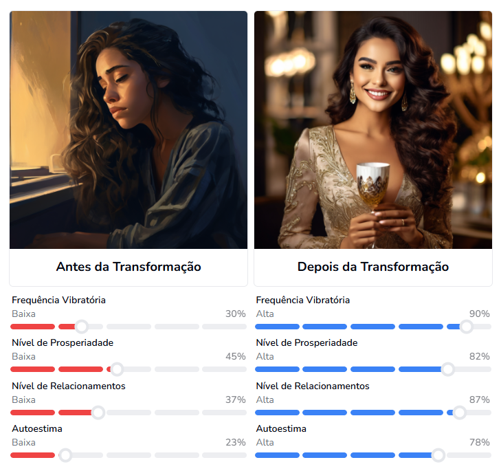The height and width of the screenshot is (471, 501).
Task: Click the first red segment of the before Autoestima bar
Action: pyautogui.click(x=32, y=455)
